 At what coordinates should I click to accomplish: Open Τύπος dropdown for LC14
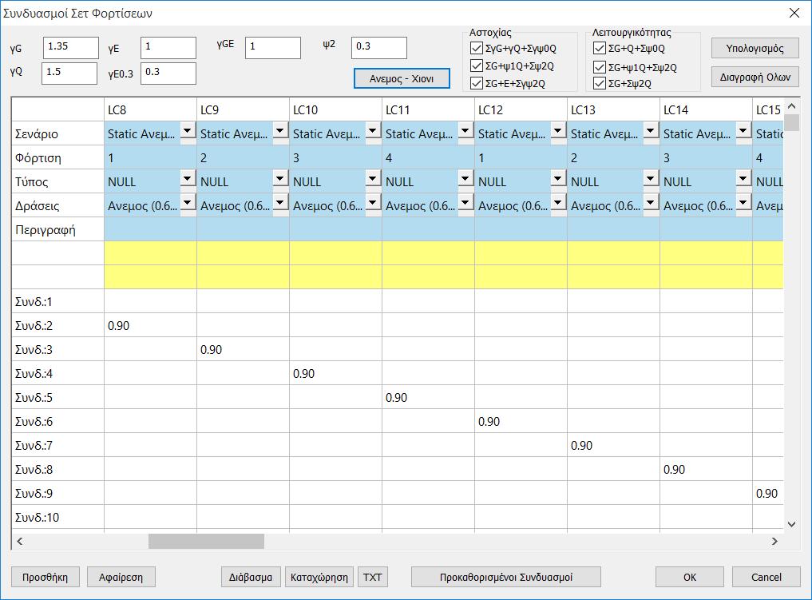743,179
